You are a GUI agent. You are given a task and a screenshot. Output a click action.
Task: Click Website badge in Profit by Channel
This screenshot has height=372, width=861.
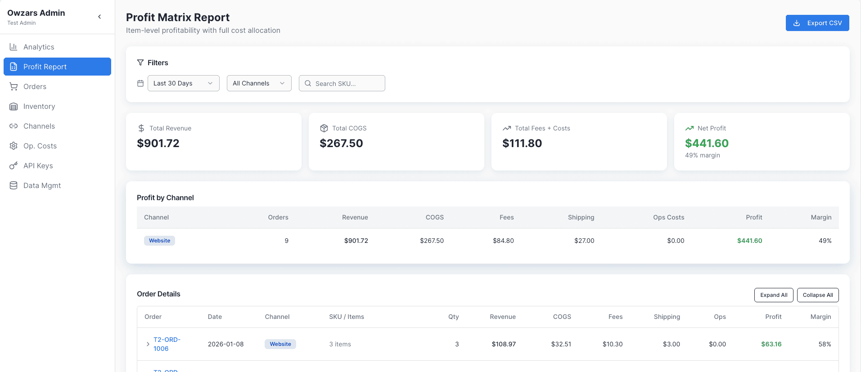pos(159,241)
